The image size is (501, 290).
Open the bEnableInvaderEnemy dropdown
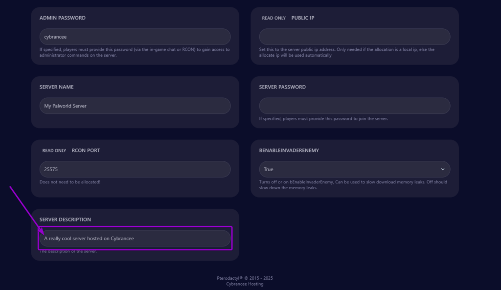pyautogui.click(x=355, y=169)
